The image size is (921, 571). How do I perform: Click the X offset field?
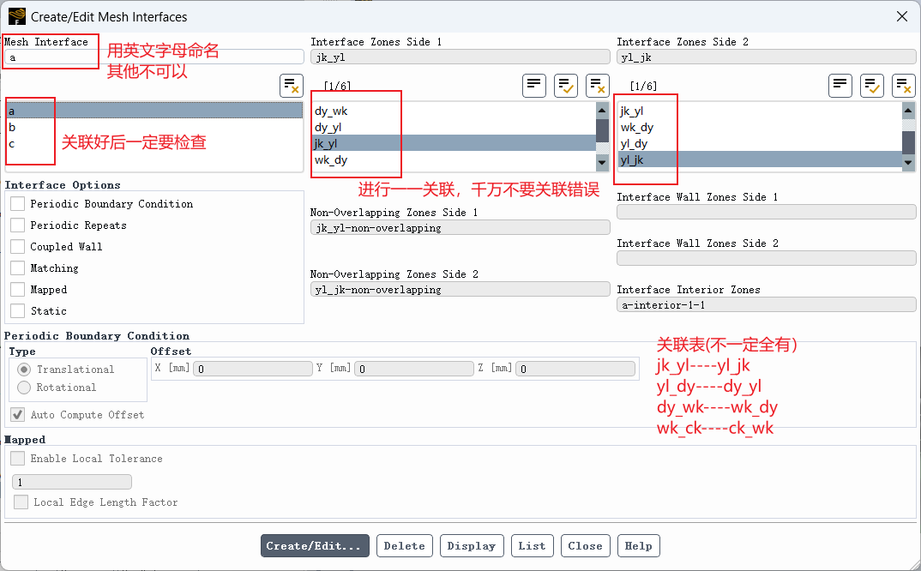point(253,369)
